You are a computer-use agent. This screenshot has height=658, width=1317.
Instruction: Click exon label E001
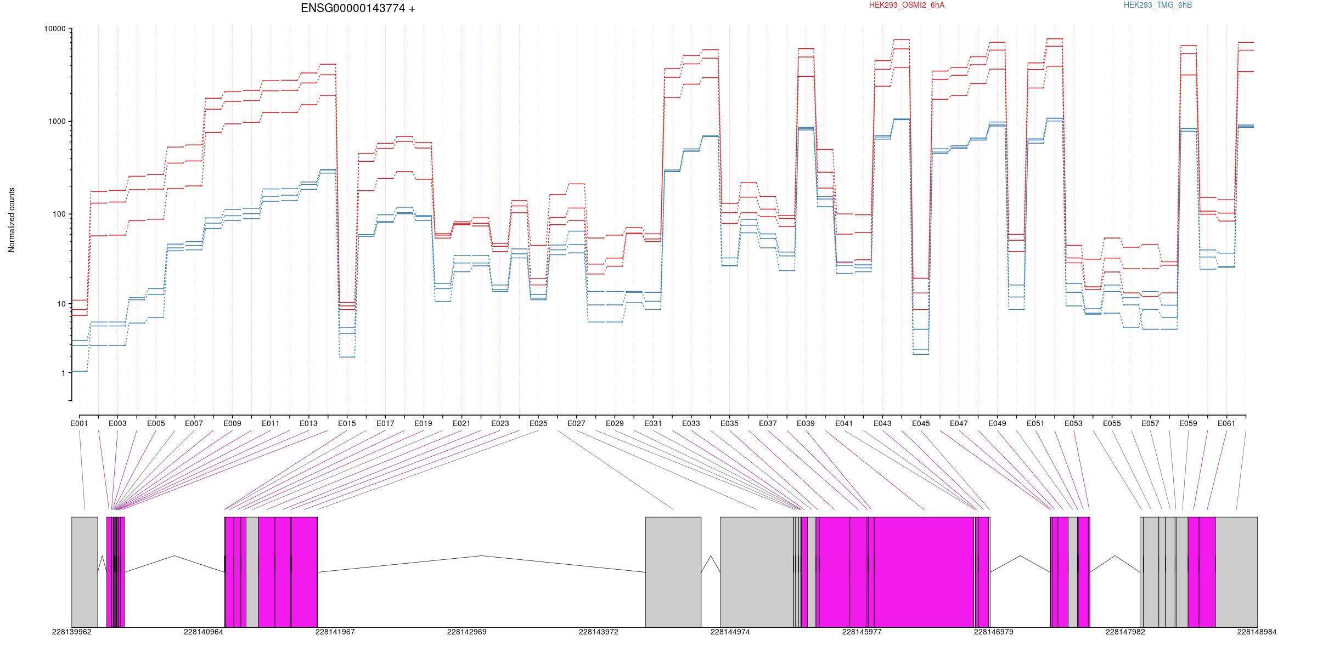[79, 423]
